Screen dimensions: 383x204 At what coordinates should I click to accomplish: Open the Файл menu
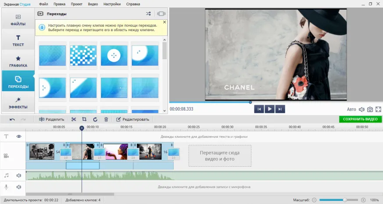point(43,4)
